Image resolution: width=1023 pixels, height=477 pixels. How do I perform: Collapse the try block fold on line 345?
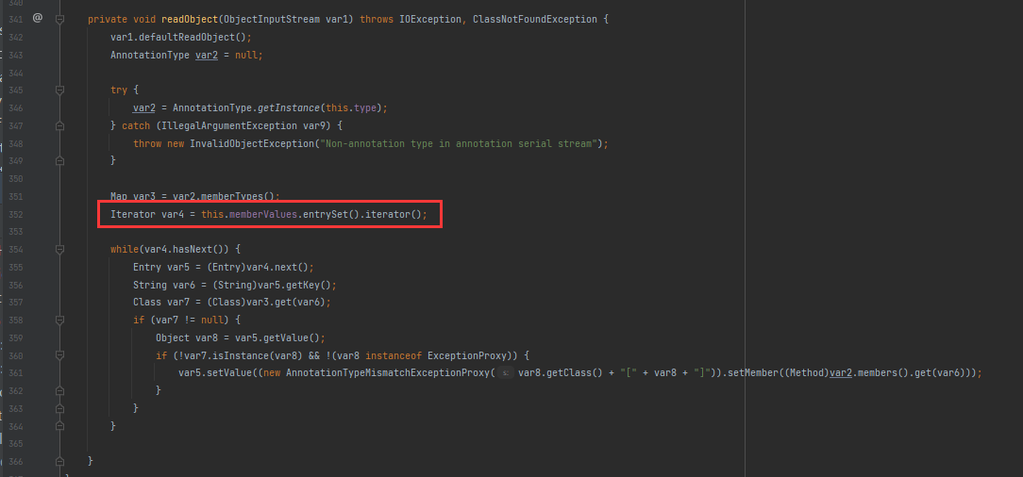coord(60,90)
